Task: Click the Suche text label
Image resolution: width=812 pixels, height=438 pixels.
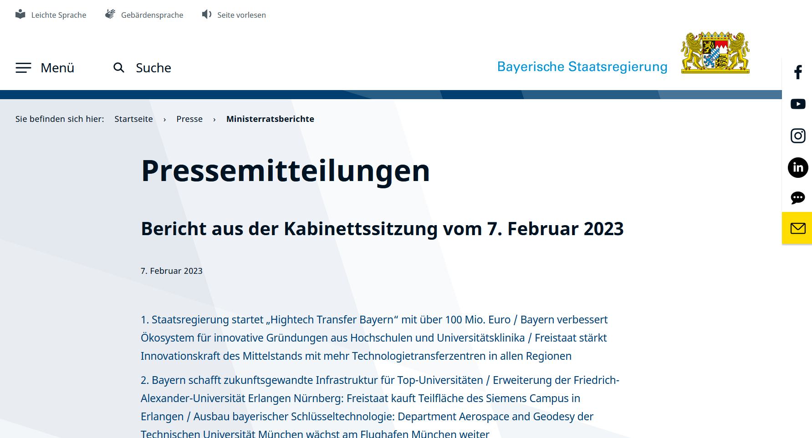Action: pyautogui.click(x=153, y=67)
